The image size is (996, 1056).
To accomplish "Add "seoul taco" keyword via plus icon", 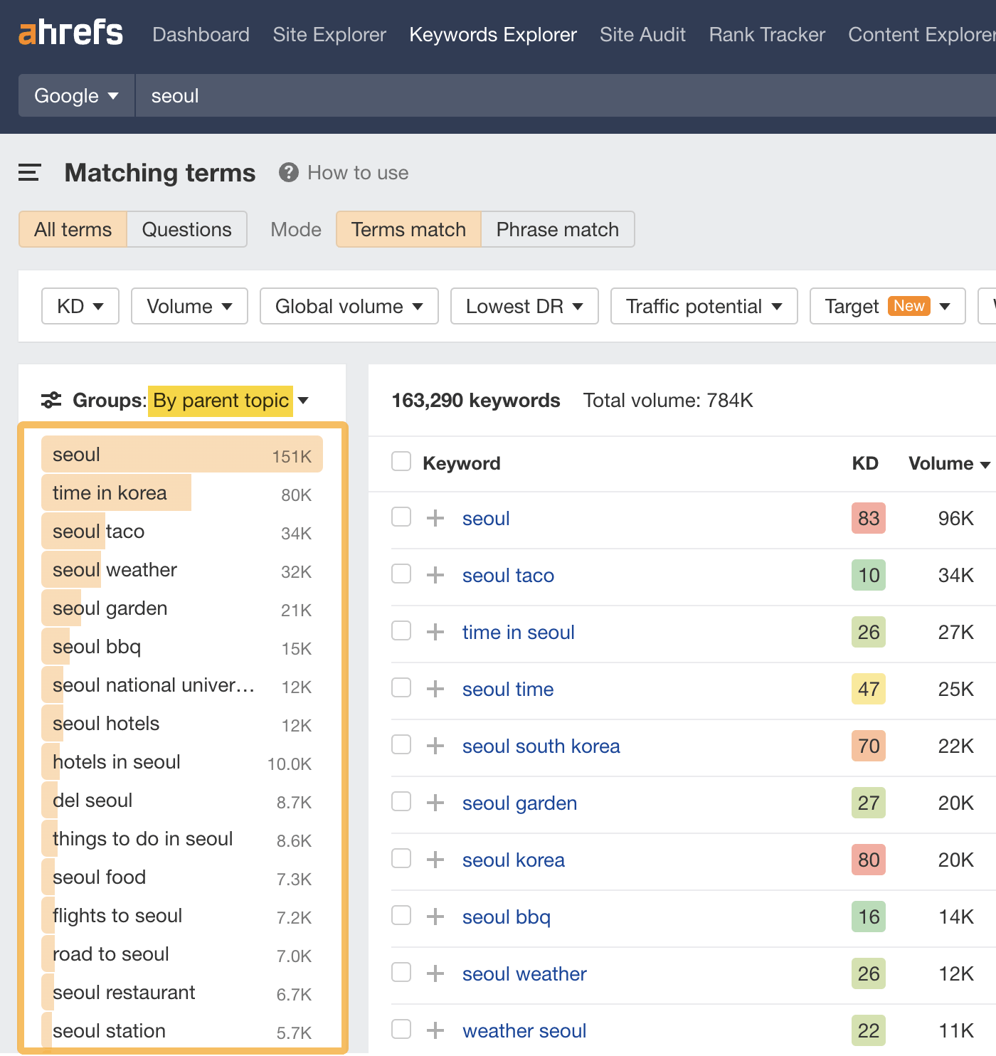I will click(435, 574).
